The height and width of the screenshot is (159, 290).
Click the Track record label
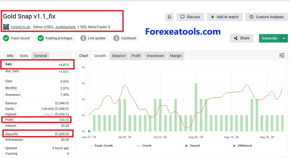click(20, 38)
